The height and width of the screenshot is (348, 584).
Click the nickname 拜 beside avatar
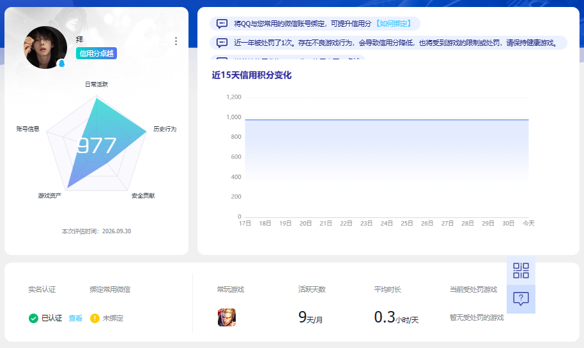79,40
